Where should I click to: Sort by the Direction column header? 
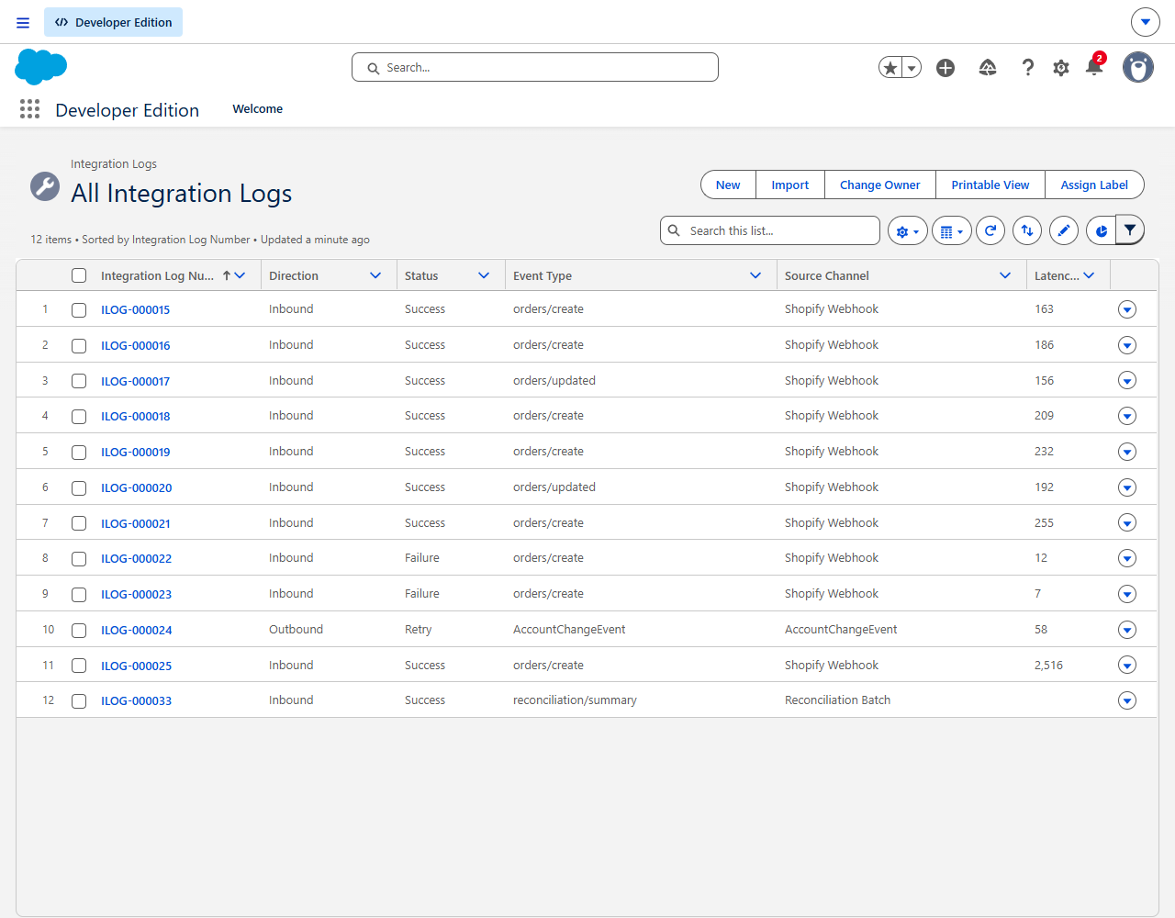tap(294, 275)
